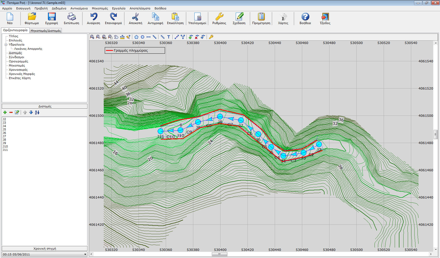Select the pan hand tool
Screen dimensions: 440x258
pyautogui.click(x=116, y=37)
